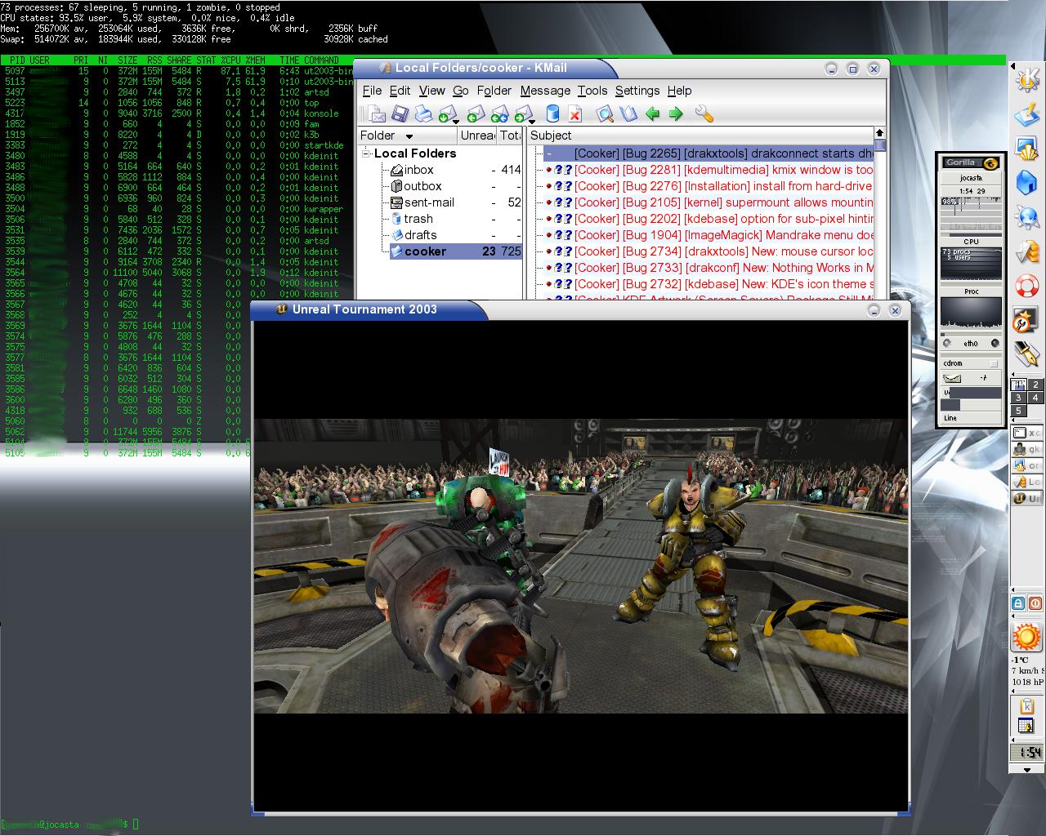Collapse the Local Folders tree in KMail

[367, 153]
